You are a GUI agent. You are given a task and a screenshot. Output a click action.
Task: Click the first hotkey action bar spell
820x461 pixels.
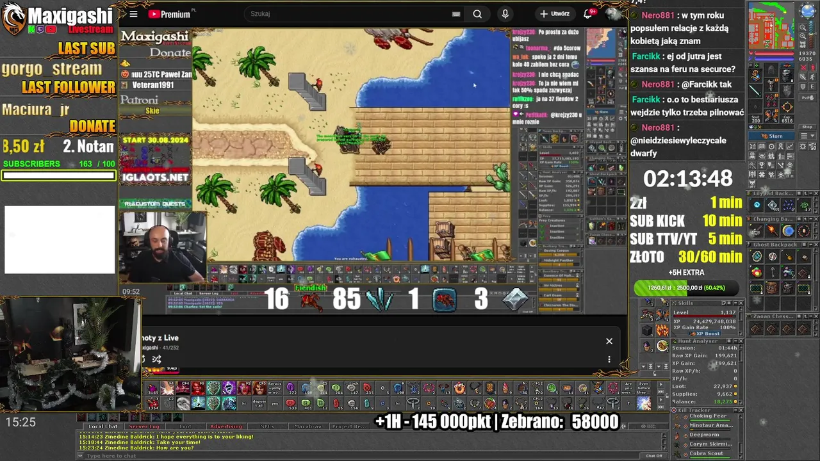click(152, 388)
